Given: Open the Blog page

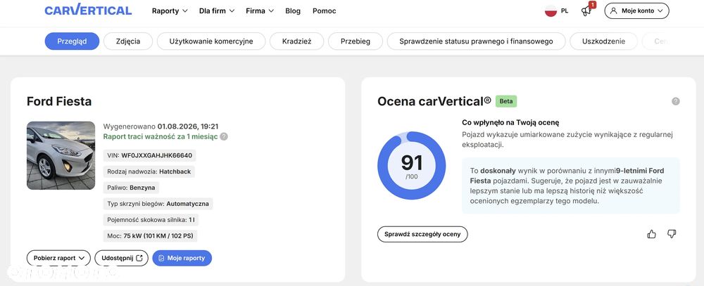Looking at the screenshot, I should (293, 11).
